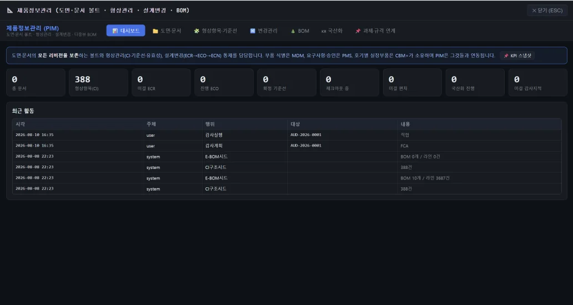
Task: Click AUD-2026-0001 in the 감사계획 row
Action: (x=306, y=146)
